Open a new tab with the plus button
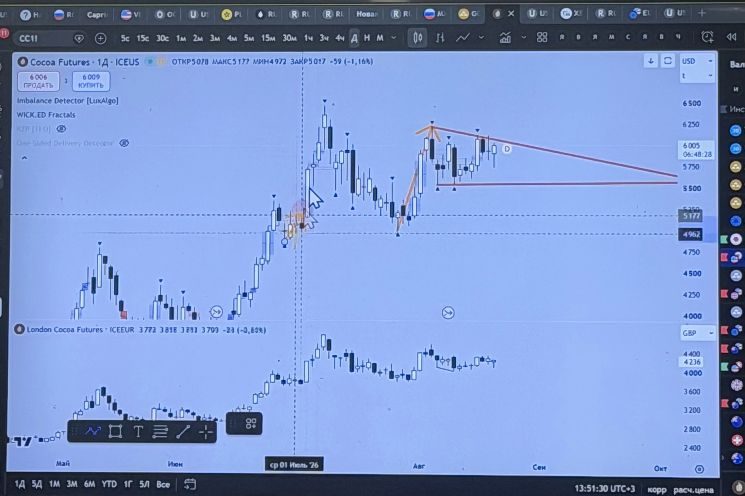745x496 pixels. (x=702, y=13)
